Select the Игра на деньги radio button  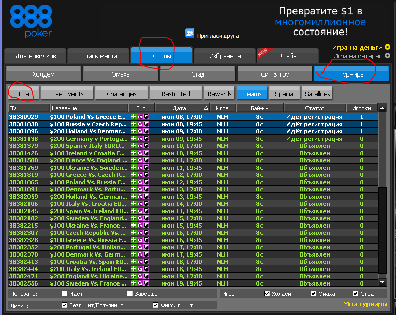click(x=387, y=47)
